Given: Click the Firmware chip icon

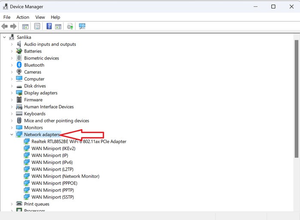Looking at the screenshot, I should [19, 100].
